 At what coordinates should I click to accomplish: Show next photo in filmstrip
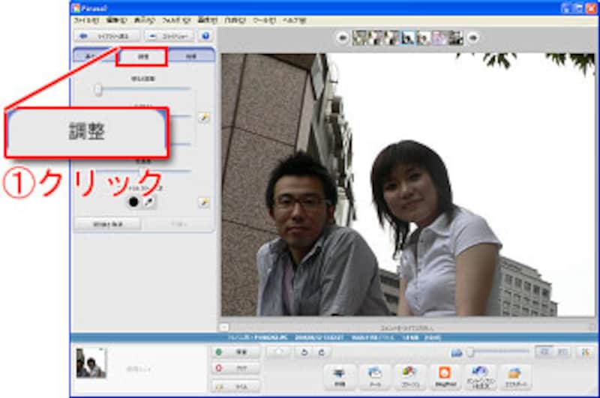pos(473,37)
